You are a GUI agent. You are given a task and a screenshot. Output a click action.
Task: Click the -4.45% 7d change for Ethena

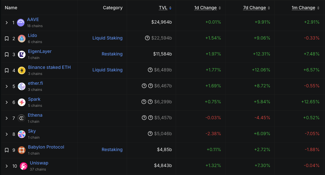262,118
